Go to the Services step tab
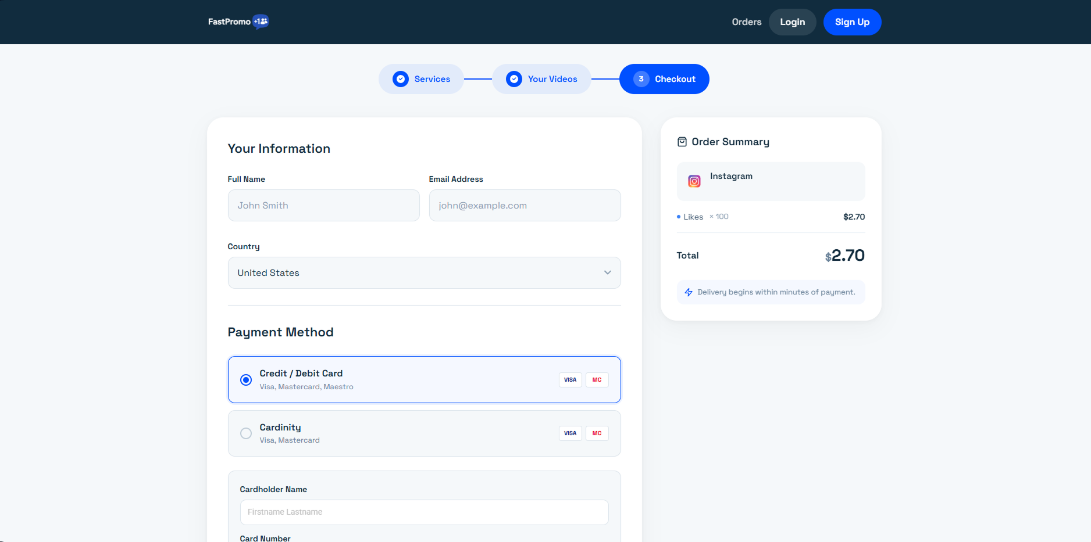 point(422,79)
